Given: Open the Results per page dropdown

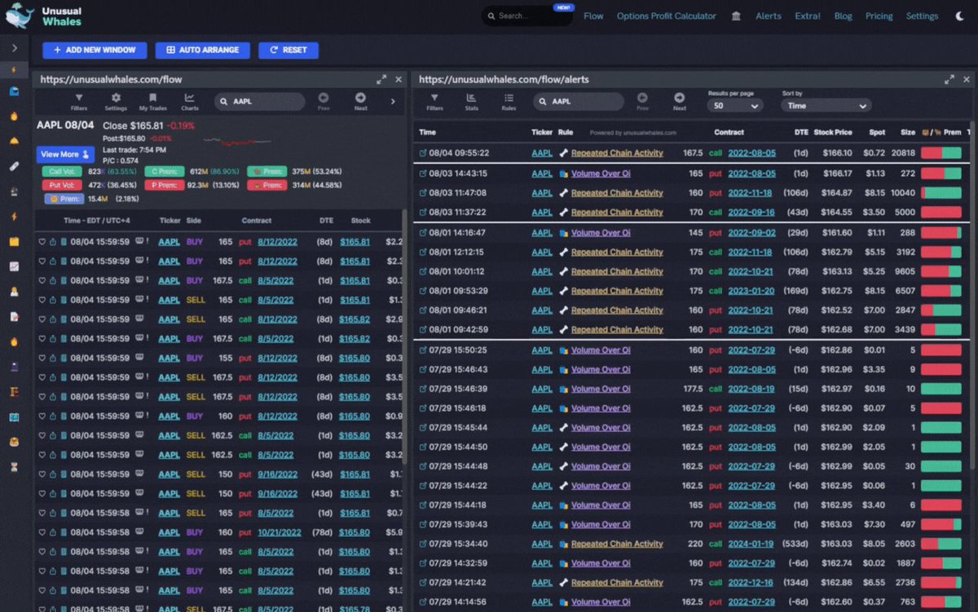Looking at the screenshot, I should tap(734, 105).
